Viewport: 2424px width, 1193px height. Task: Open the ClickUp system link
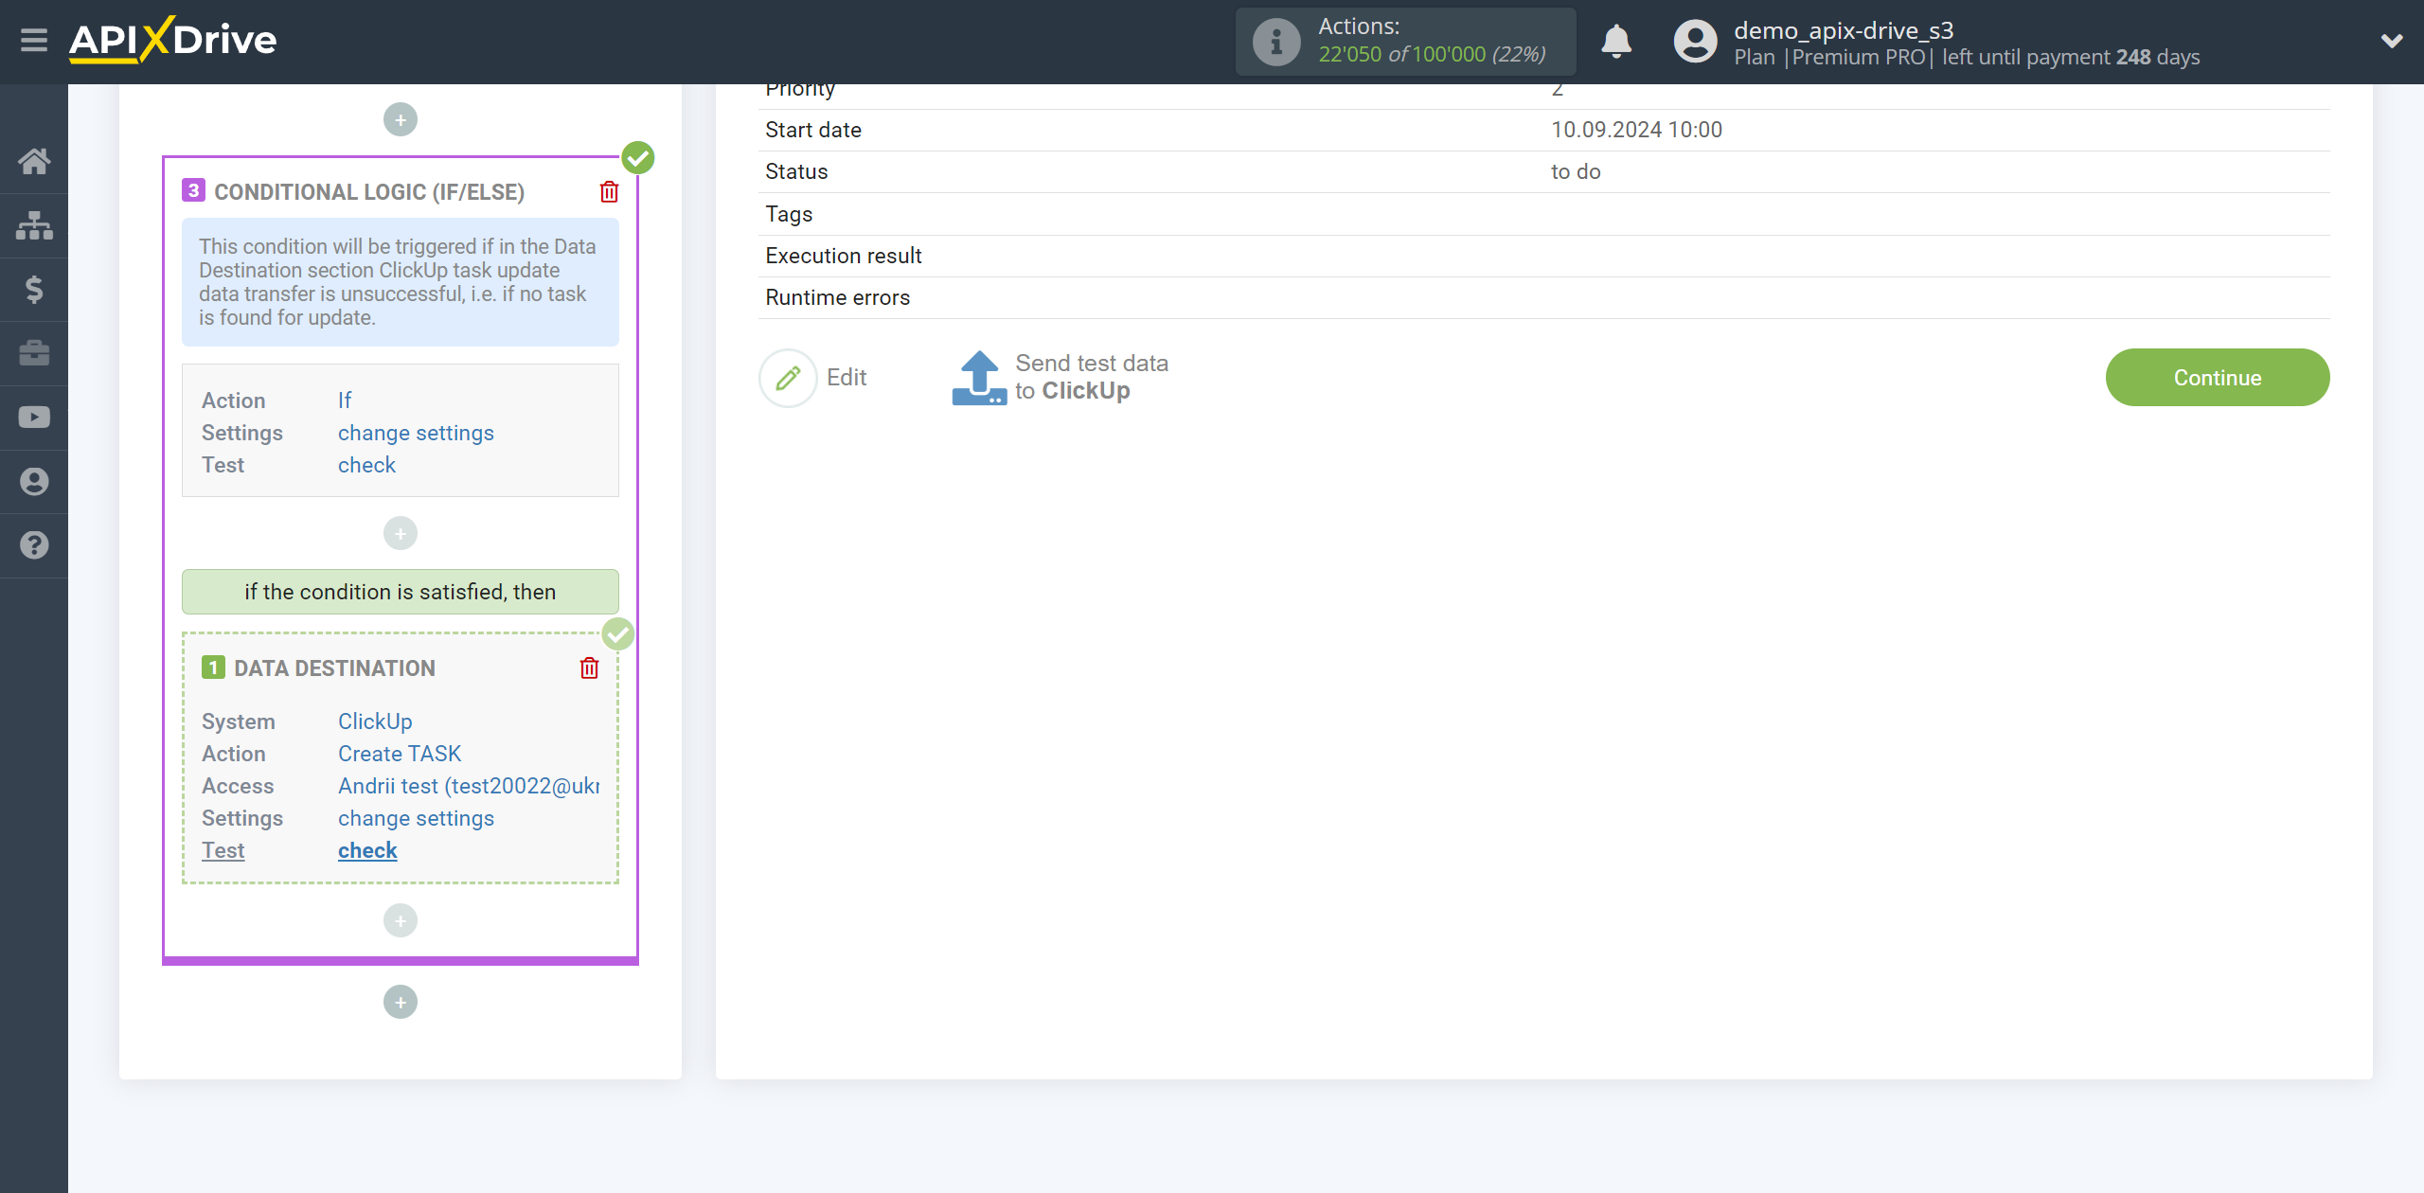[x=375, y=721]
